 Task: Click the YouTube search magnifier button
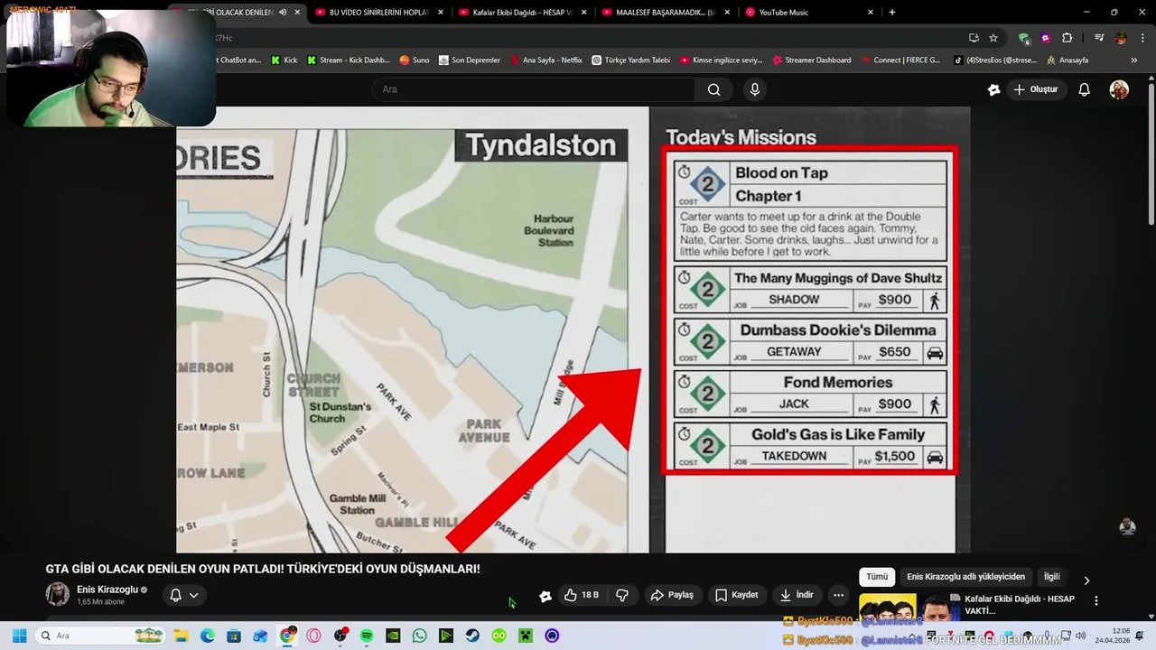[x=713, y=89]
